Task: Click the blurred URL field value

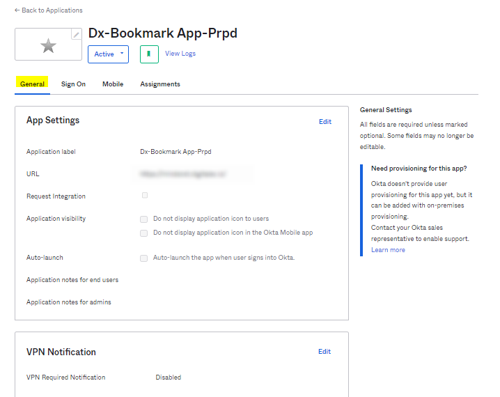Action: point(184,174)
